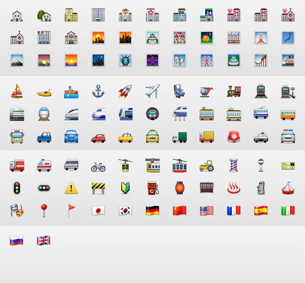Select the anchor emoji
Screen dimensions: 305x283
pos(98,91)
